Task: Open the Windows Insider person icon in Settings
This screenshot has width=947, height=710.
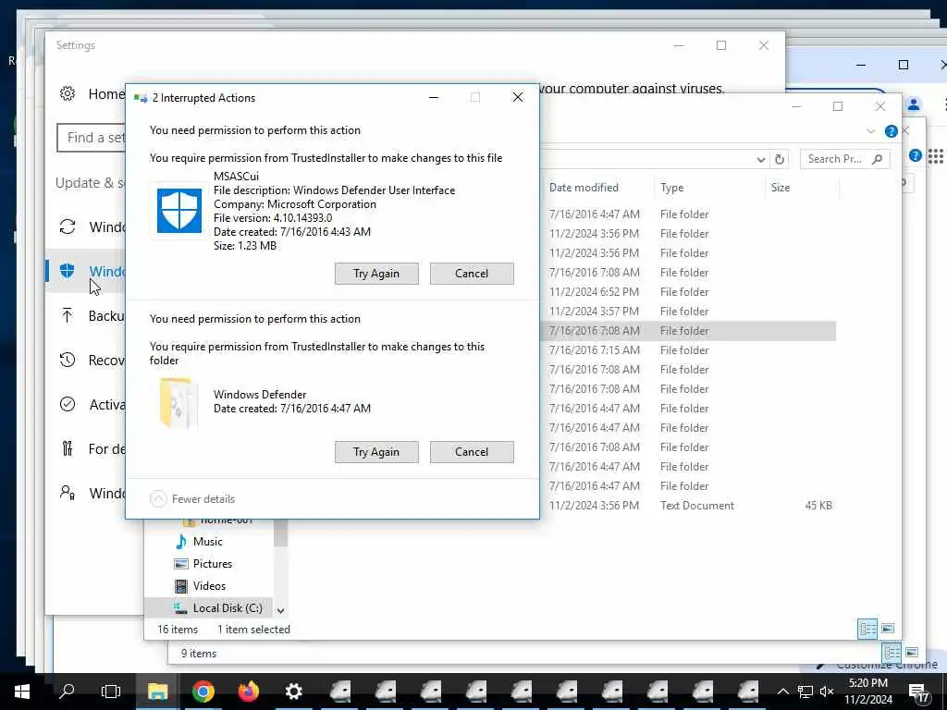Action: point(68,493)
